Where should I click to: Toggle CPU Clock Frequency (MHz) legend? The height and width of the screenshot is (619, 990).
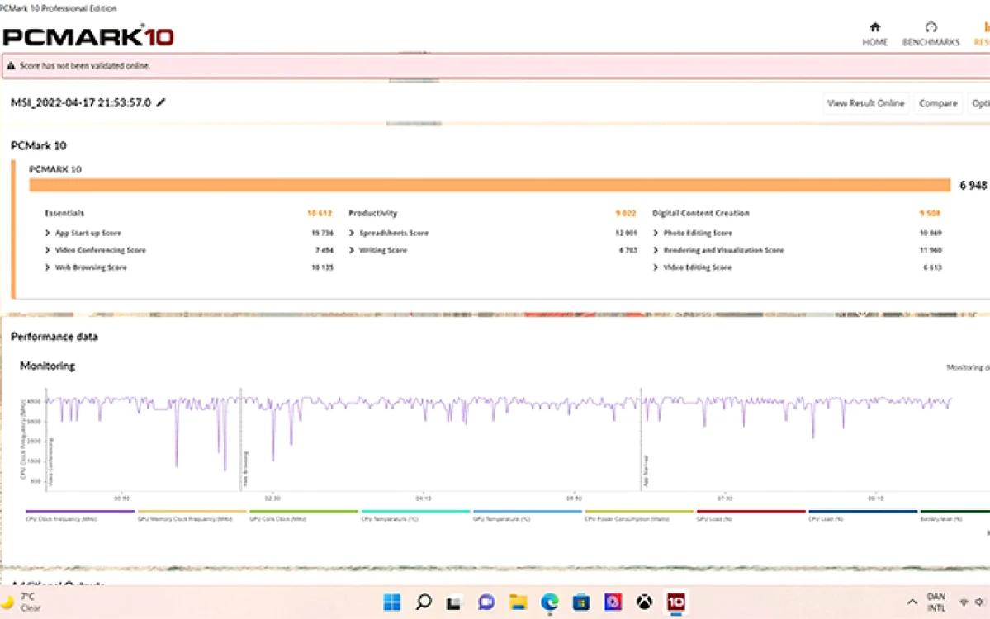tap(79, 516)
